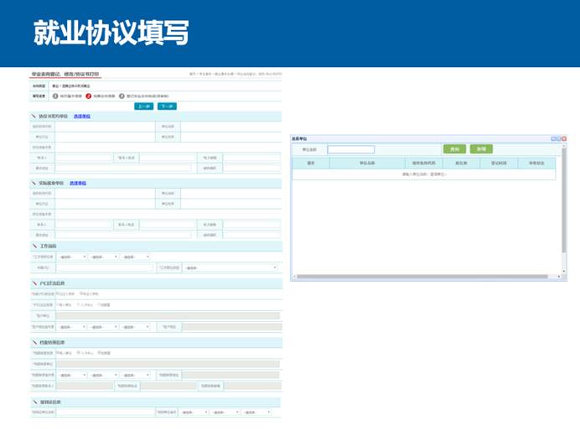Click pencil icon beside 协议书签约单位 header
This screenshot has width=580, height=436.
click(x=34, y=116)
